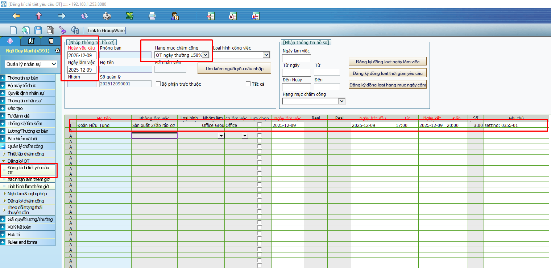Open the 'Quản lý nhân sự' module dropdown
The height and width of the screenshot is (268, 551).
point(32,64)
